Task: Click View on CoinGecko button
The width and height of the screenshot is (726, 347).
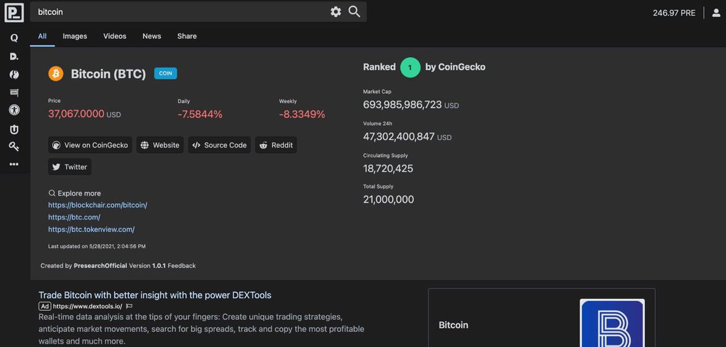Action: 90,145
